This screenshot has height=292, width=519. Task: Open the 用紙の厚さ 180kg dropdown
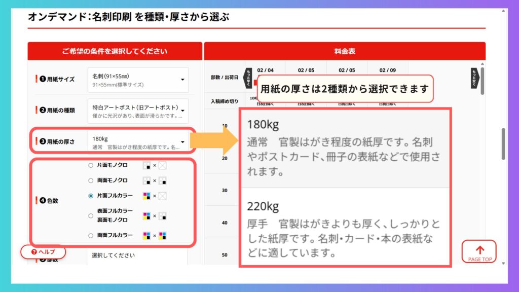(138, 141)
